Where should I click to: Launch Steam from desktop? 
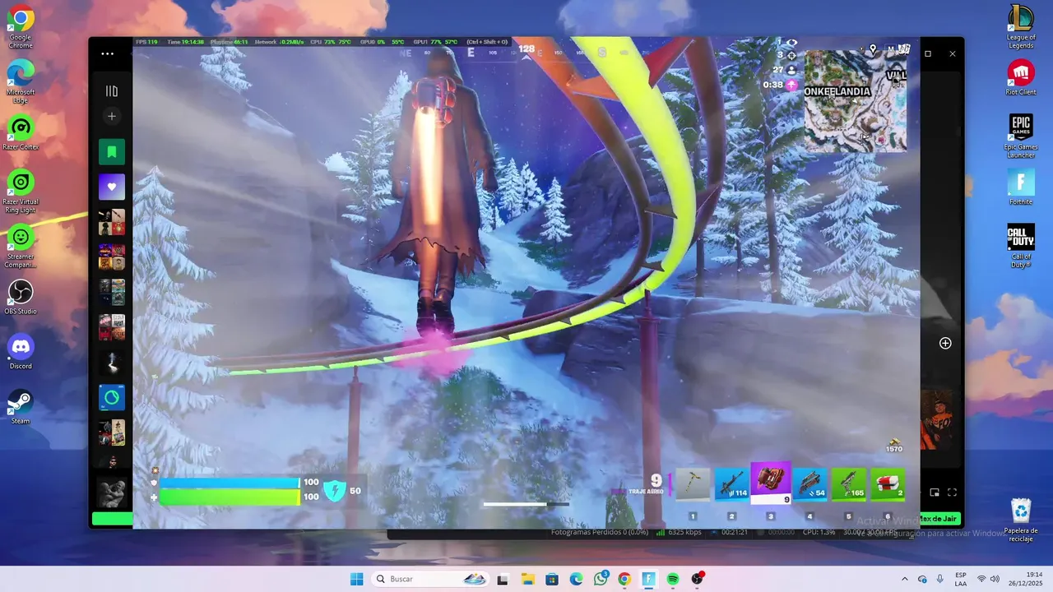click(21, 407)
